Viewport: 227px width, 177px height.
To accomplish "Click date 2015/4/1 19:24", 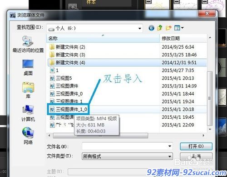I will 178,101.
